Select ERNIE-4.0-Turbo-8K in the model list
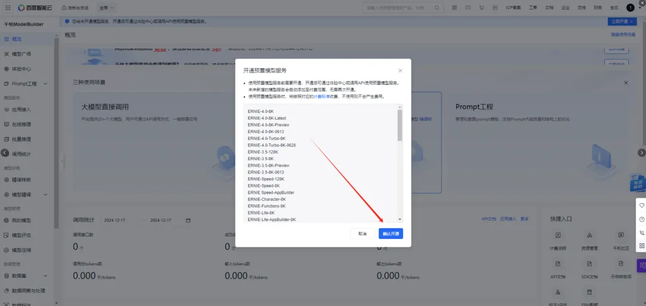The image size is (646, 306). [267, 139]
